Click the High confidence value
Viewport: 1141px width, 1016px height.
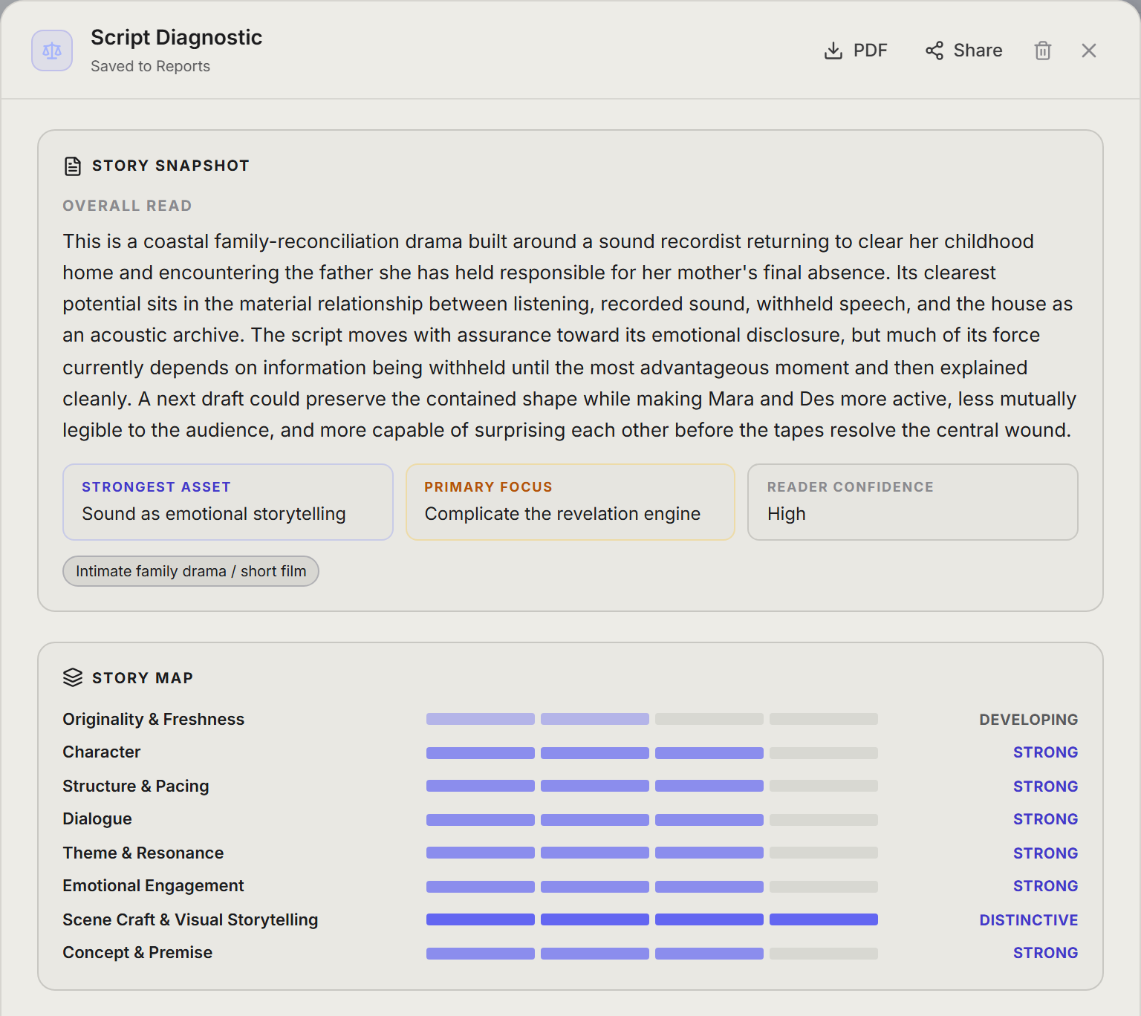(786, 514)
